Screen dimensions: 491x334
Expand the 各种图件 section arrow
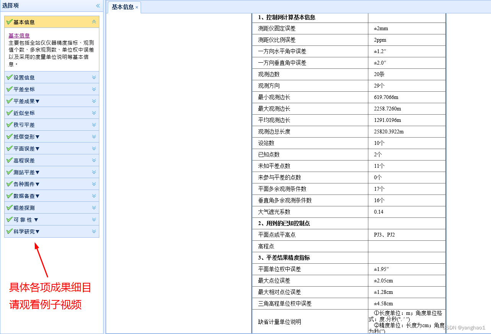click(94, 184)
